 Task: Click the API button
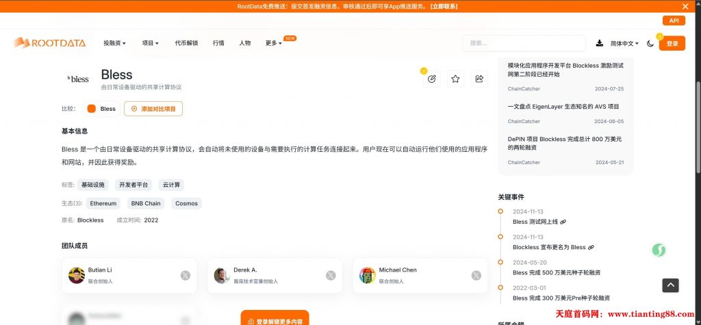point(674,21)
